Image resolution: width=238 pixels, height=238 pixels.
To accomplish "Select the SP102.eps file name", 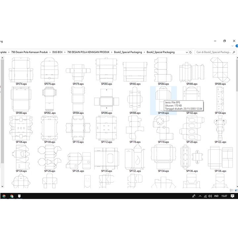I will 192,113.
